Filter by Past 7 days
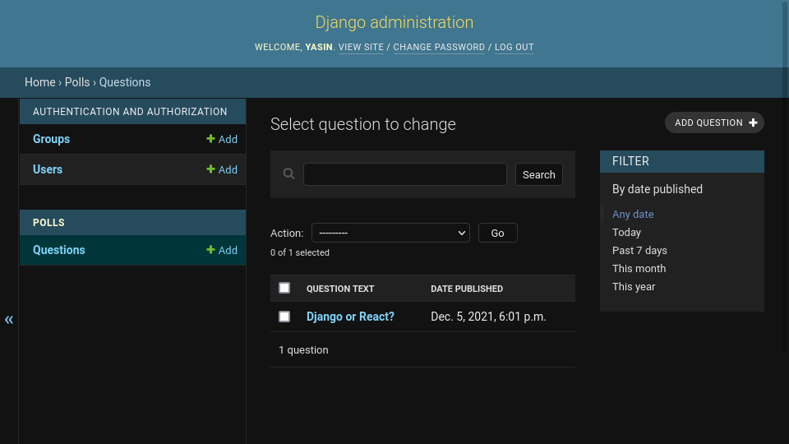Image resolution: width=789 pixels, height=444 pixels. (x=639, y=251)
